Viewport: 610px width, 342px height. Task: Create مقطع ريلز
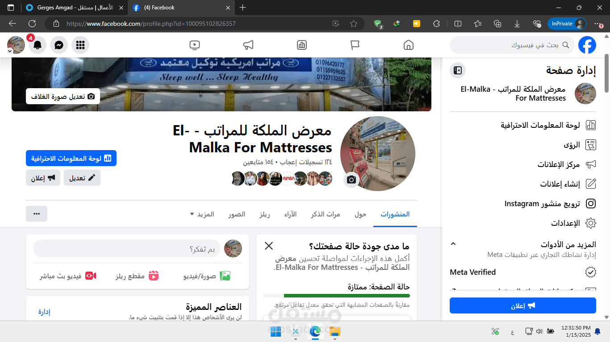[137, 276]
